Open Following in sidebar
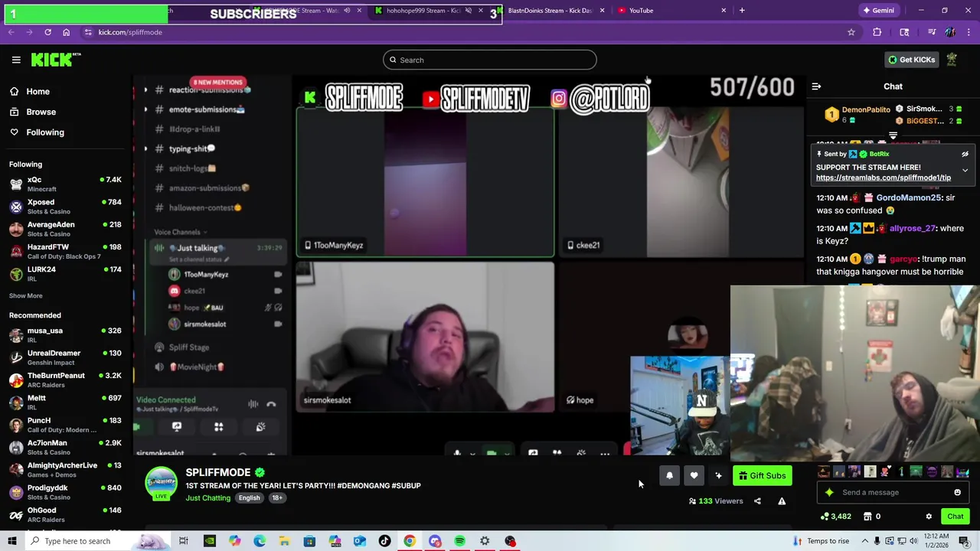The height and width of the screenshot is (551, 980). tap(45, 132)
